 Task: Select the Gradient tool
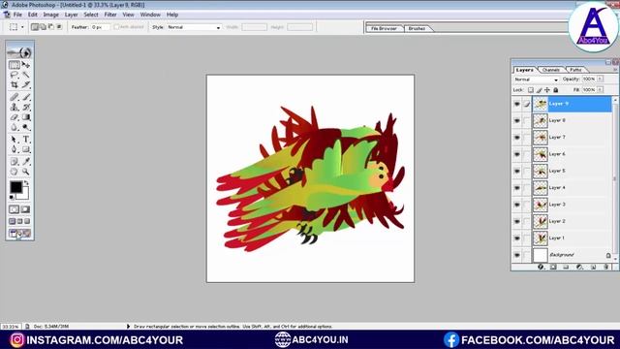[26, 117]
